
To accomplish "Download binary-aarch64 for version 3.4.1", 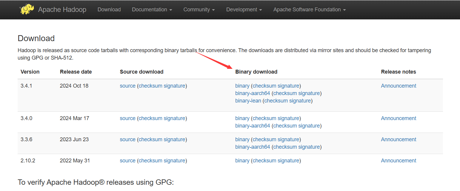I will point(253,93).
